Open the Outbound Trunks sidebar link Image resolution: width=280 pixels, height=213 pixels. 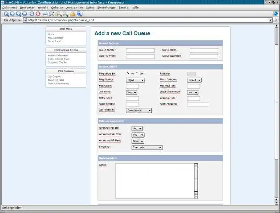[x=57, y=63]
